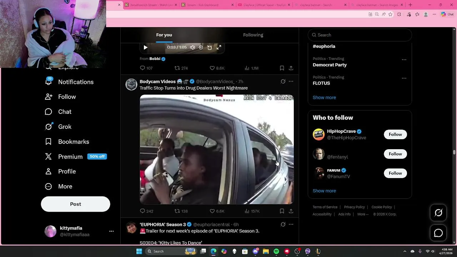Share the Bodycam Videos post
The width and height of the screenshot is (457, 257).
(x=291, y=211)
